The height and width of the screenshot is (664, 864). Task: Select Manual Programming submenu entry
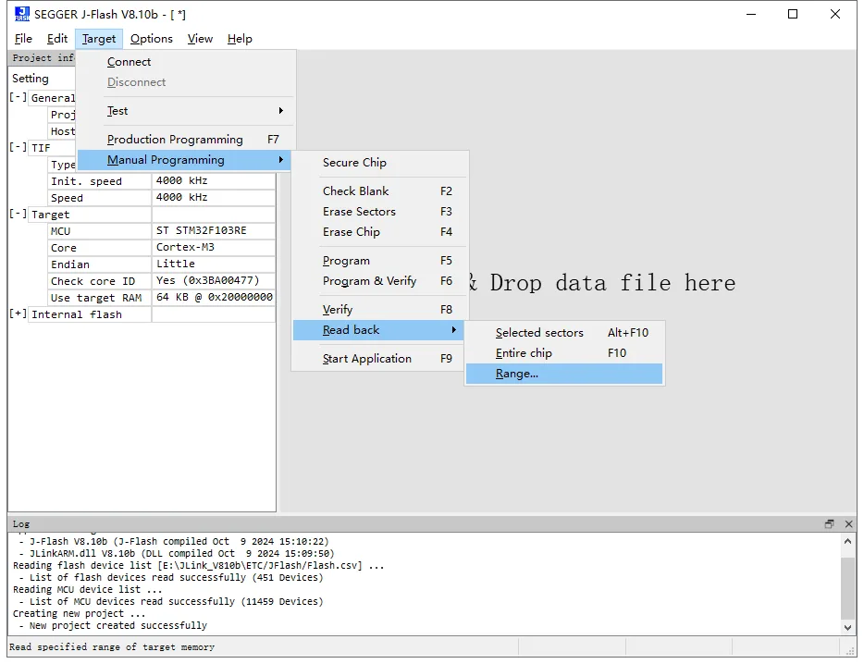coord(184,160)
